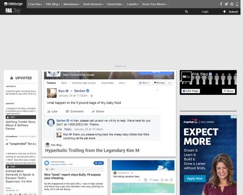Open the Cheezburger Pinterest icon

(232, 4)
